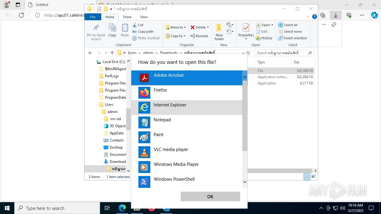Select Adobe Acrobat to open the file
Screen dimensions: 381x214
pyautogui.click(x=187, y=78)
